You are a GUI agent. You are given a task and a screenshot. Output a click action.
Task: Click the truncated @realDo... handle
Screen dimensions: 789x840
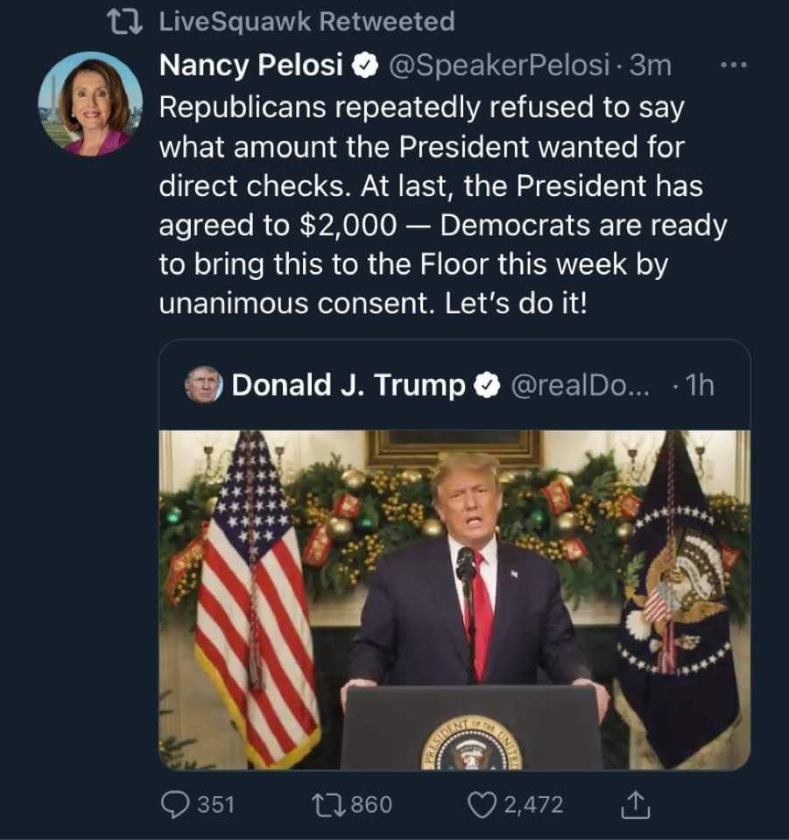(x=580, y=385)
